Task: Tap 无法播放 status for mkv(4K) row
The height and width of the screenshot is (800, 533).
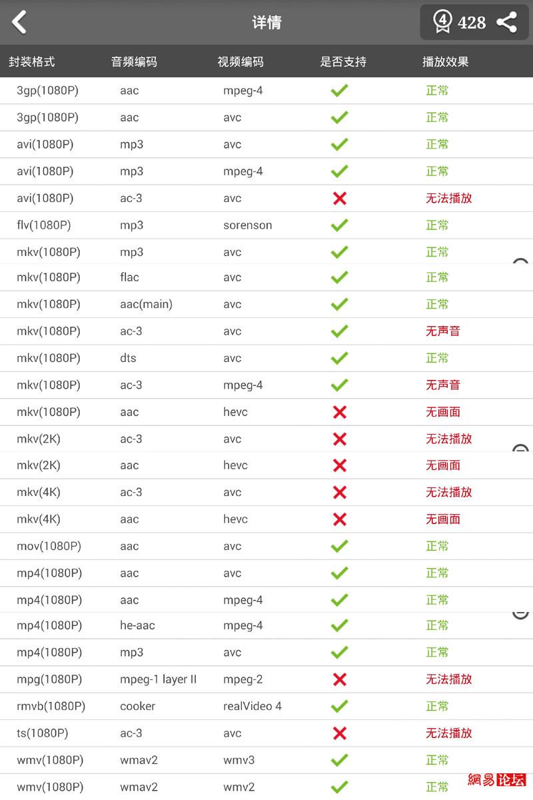Action: pos(449,492)
